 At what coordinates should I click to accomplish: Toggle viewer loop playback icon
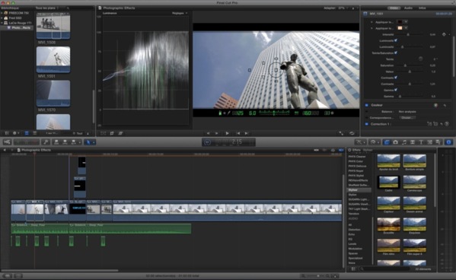click(x=352, y=133)
